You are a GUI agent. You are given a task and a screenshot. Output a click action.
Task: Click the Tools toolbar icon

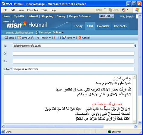pyautogui.click(x=64, y=38)
